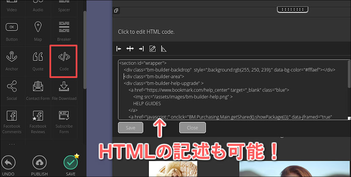Insert a Breaker module
The width and height of the screenshot is (351, 177).
(64, 32)
